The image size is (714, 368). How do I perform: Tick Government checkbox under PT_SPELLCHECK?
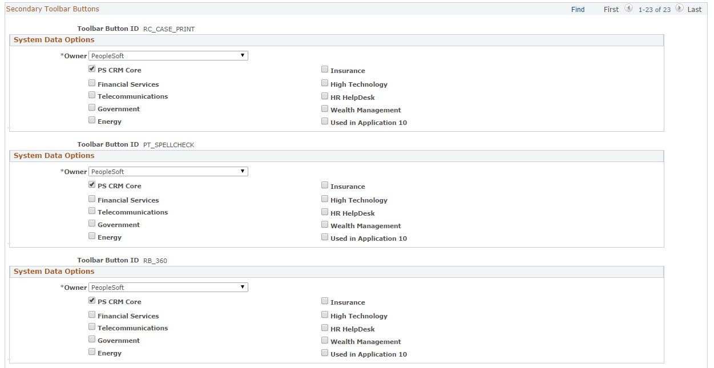click(92, 224)
